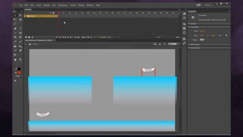This screenshot has height=137, width=243.
Task: Open the Window menu
Action: pyautogui.click(x=90, y=5)
